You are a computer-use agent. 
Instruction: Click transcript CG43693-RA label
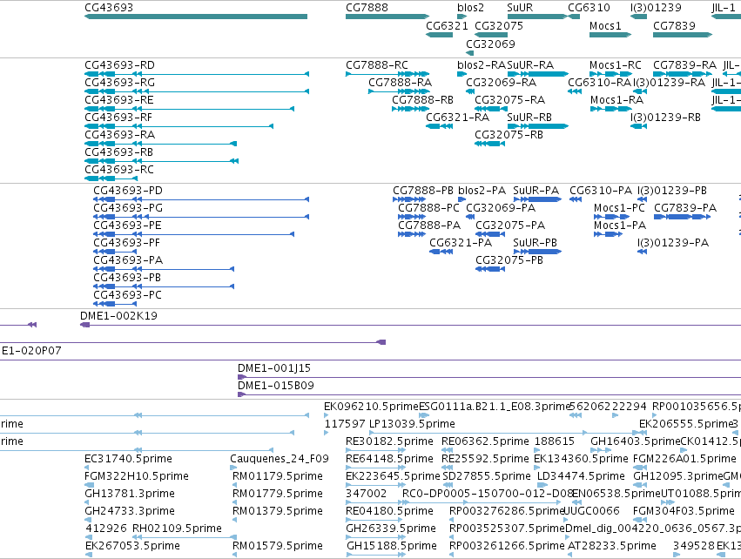119,135
